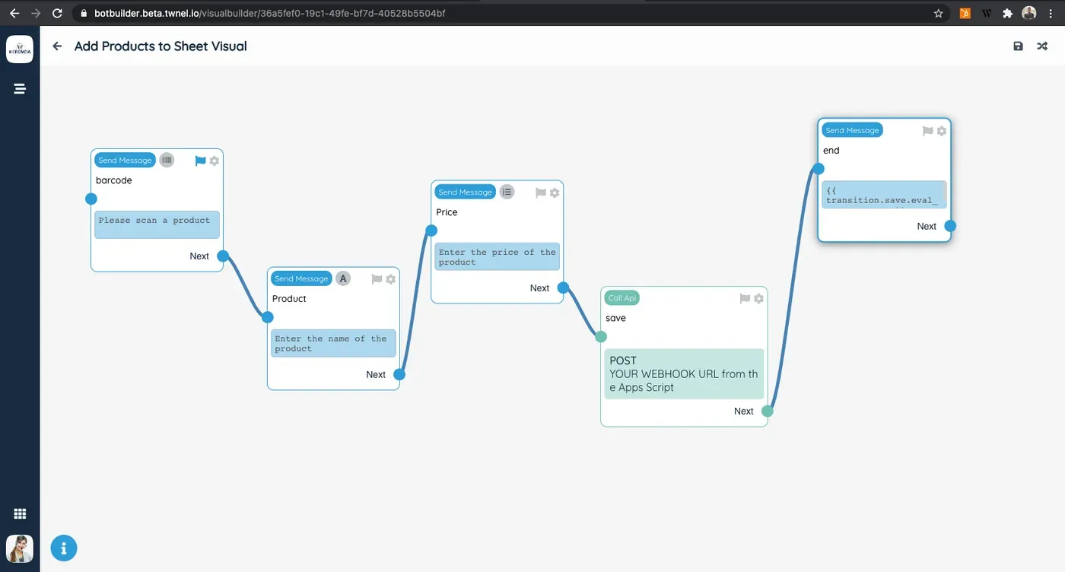Bookmark this page with the star icon
Image resolution: width=1065 pixels, height=572 pixels.
(939, 13)
